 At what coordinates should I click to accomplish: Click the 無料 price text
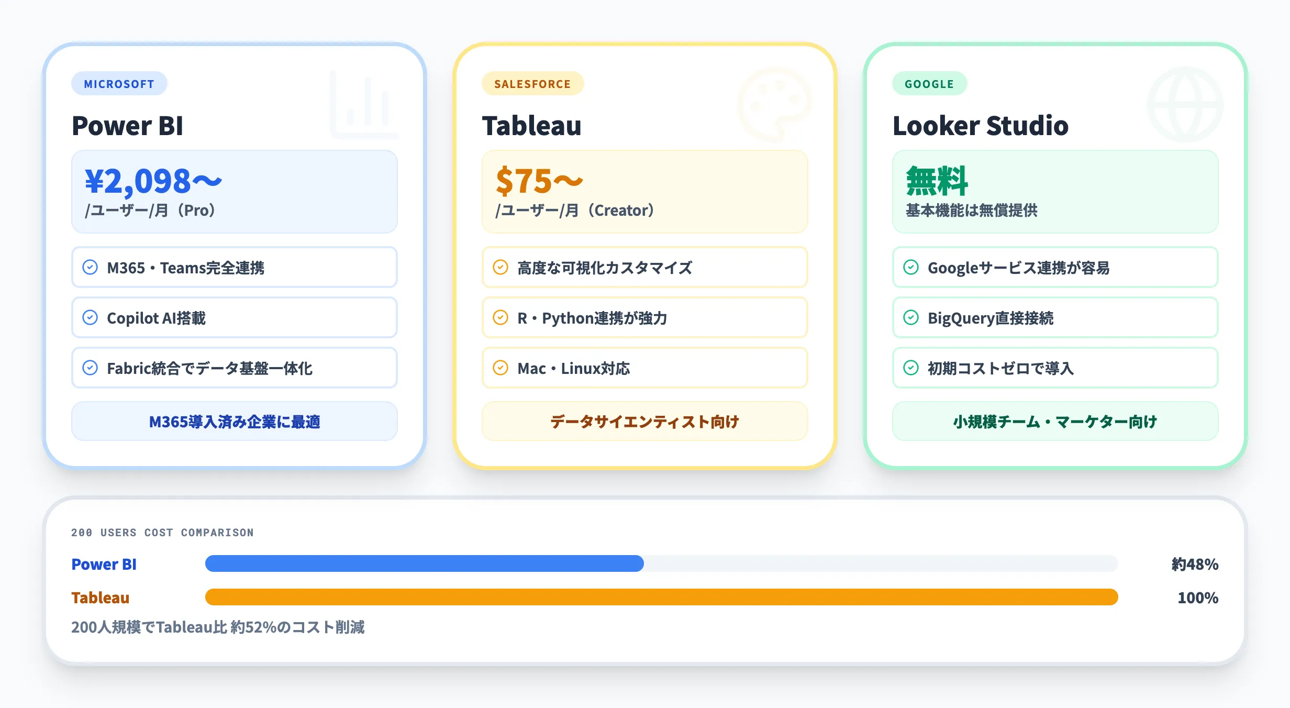click(937, 181)
